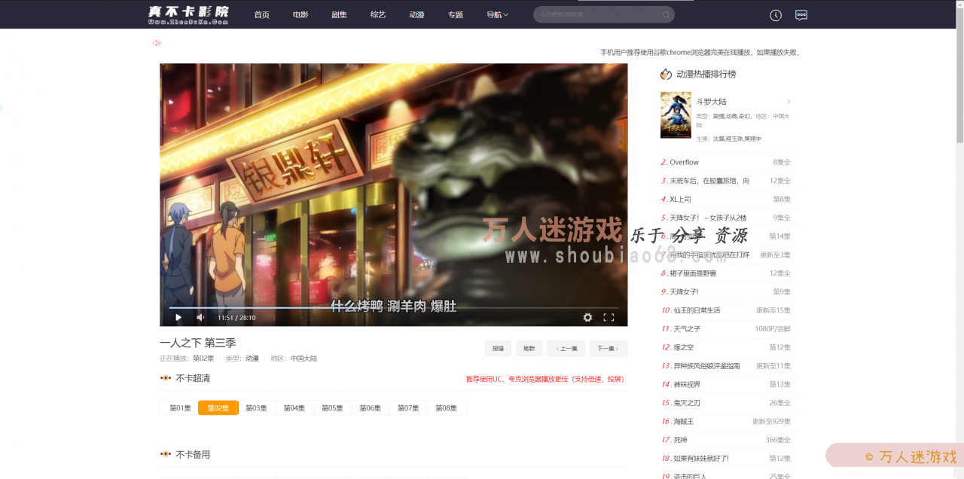Go to 首页 in the top menu
The height and width of the screenshot is (479, 964).
point(262,15)
